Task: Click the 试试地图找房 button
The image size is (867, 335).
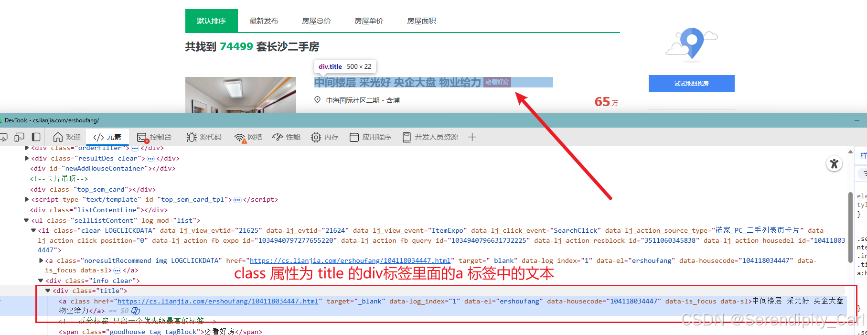Action: pos(691,84)
